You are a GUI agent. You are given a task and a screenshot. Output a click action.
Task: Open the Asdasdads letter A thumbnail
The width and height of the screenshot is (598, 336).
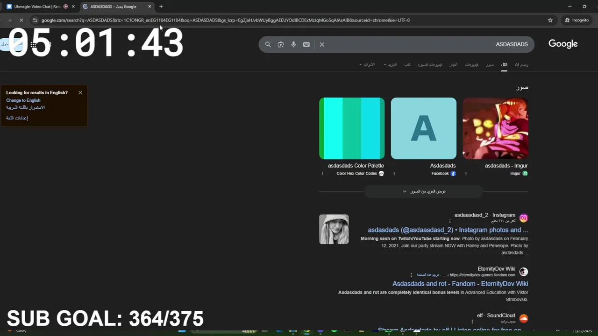tap(424, 128)
